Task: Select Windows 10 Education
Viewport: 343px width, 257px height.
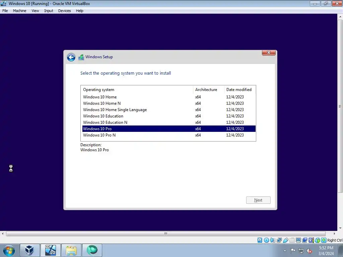Action: tap(169, 116)
